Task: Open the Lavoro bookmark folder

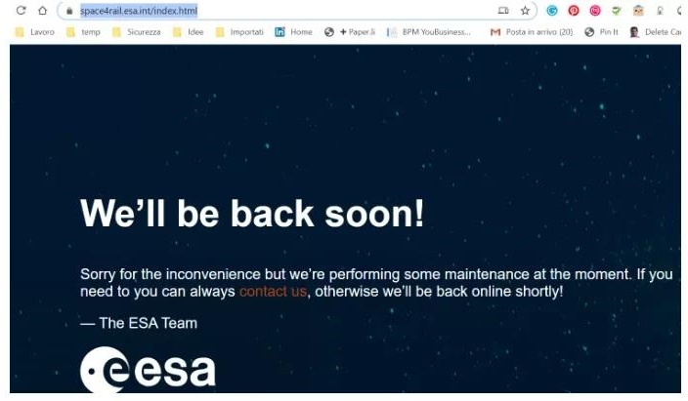Action: coord(34,32)
